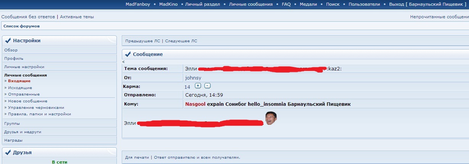
Task: Open the Медали top menu item
Action: point(309,5)
